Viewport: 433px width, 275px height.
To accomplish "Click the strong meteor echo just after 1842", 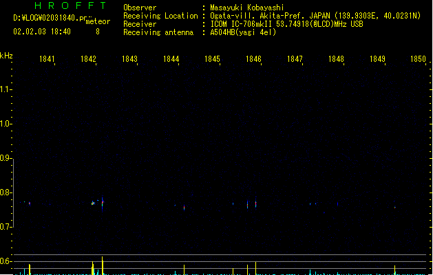I will [103, 203].
